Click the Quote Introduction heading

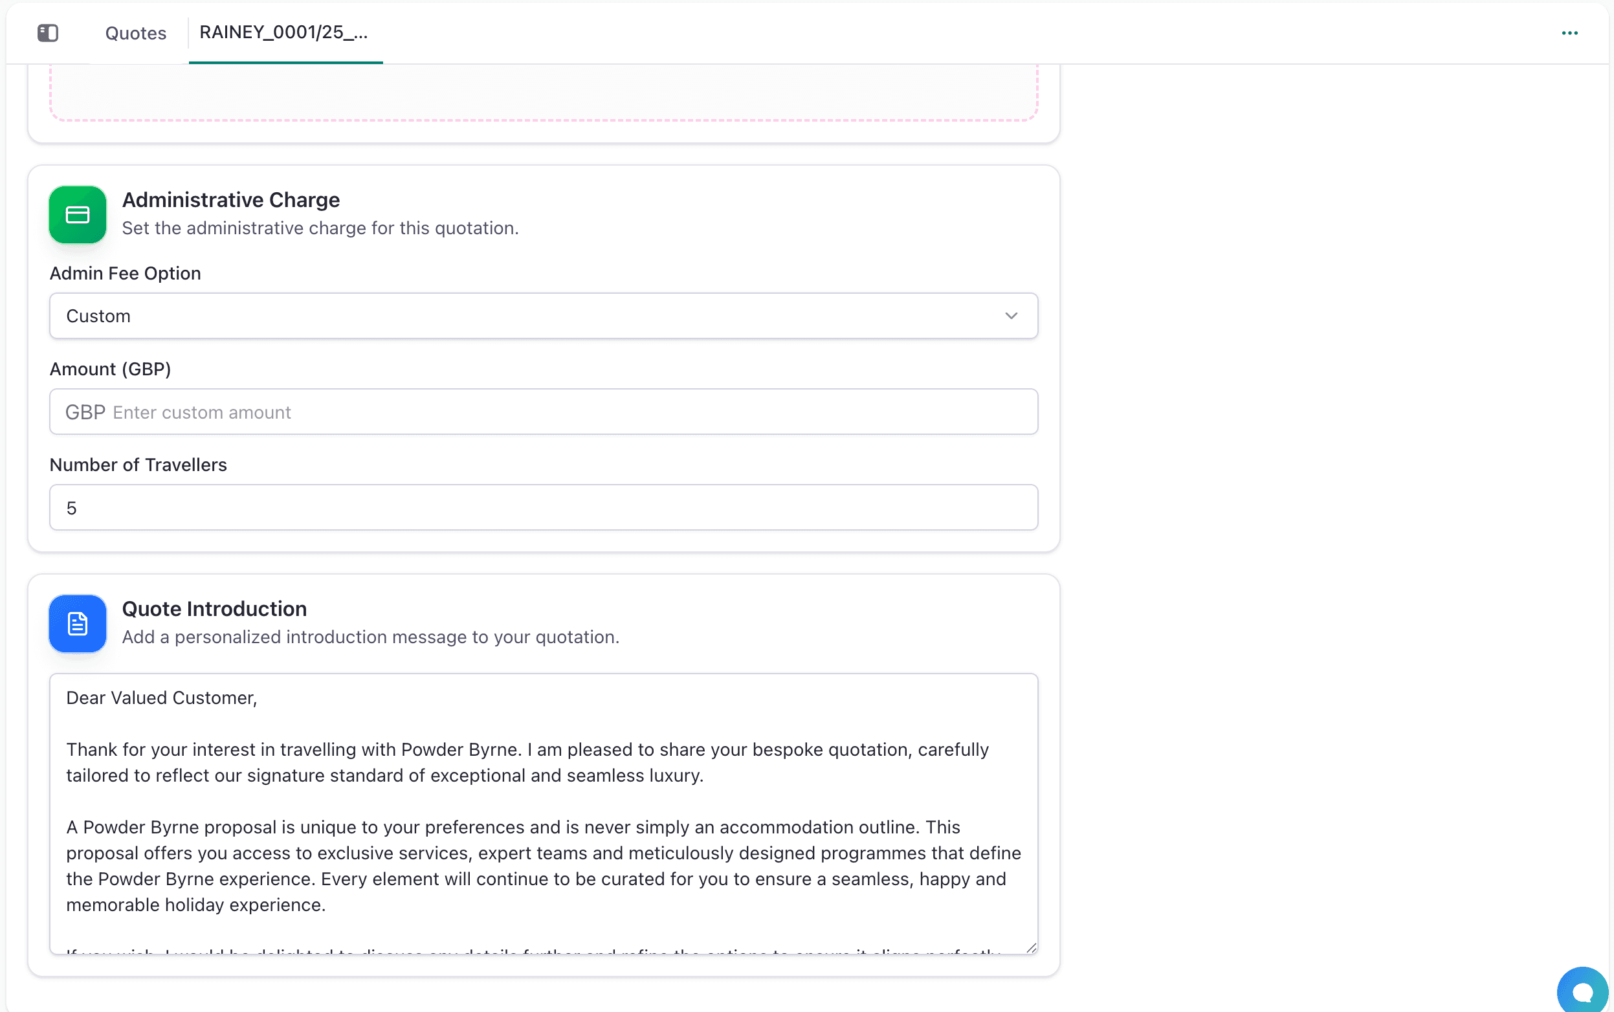(214, 608)
